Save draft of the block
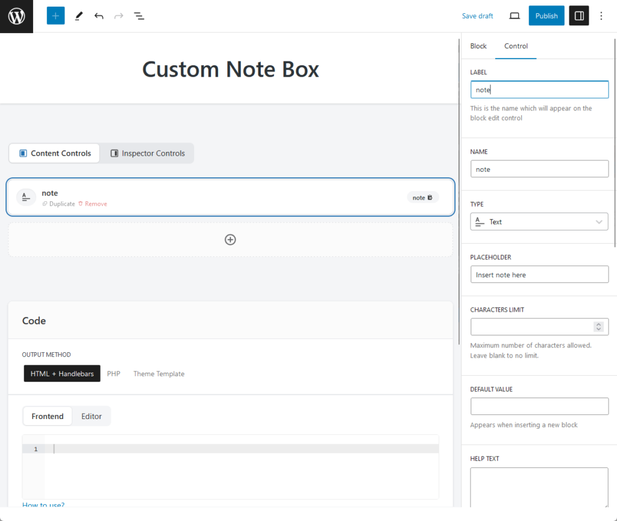 coord(477,16)
